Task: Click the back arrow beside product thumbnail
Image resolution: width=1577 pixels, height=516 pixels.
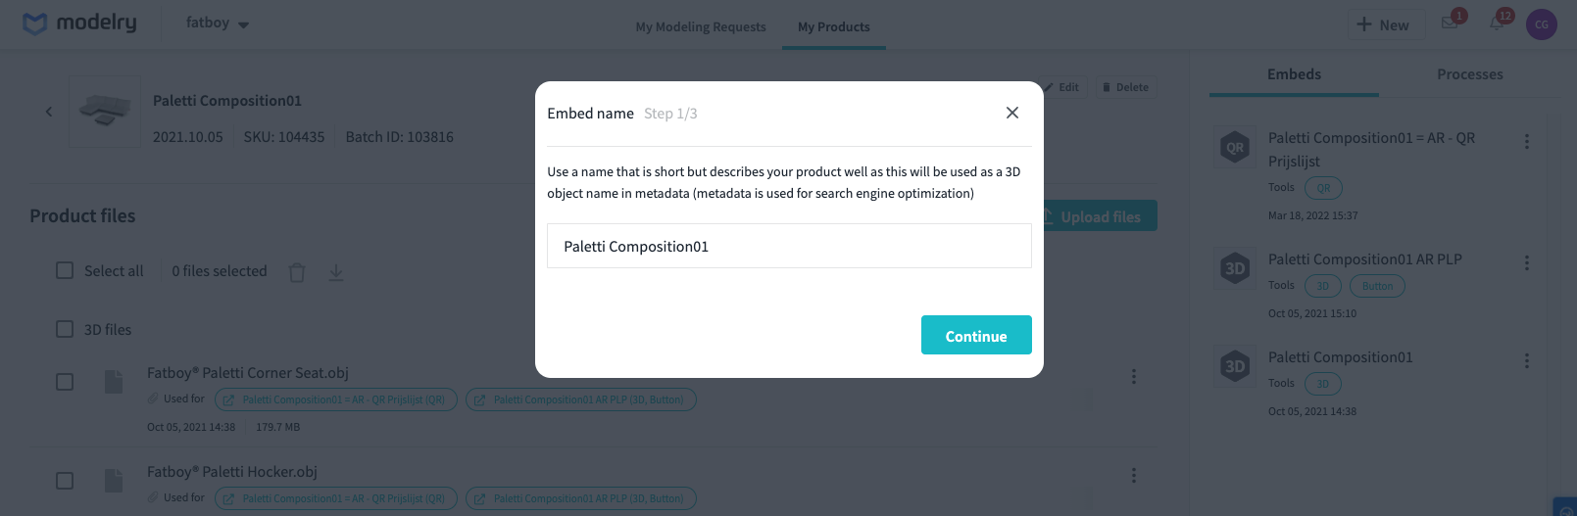Action: click(49, 112)
